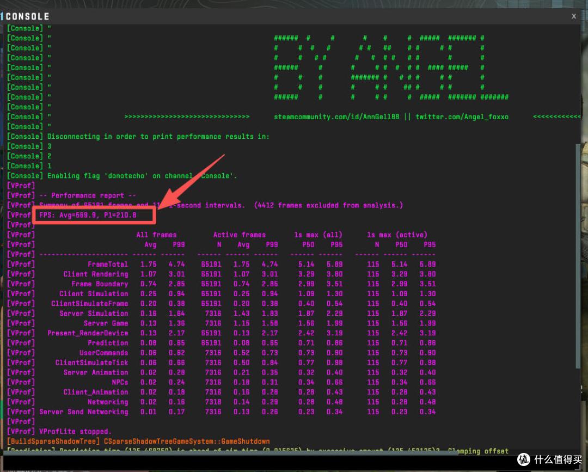This screenshot has height=472, width=588.
Task: Click the 'VProfLite stopped.' line
Action: [x=75, y=432]
